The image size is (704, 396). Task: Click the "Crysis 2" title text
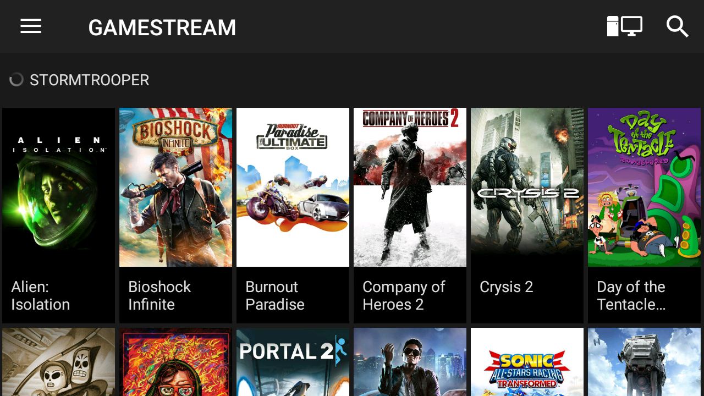click(507, 287)
